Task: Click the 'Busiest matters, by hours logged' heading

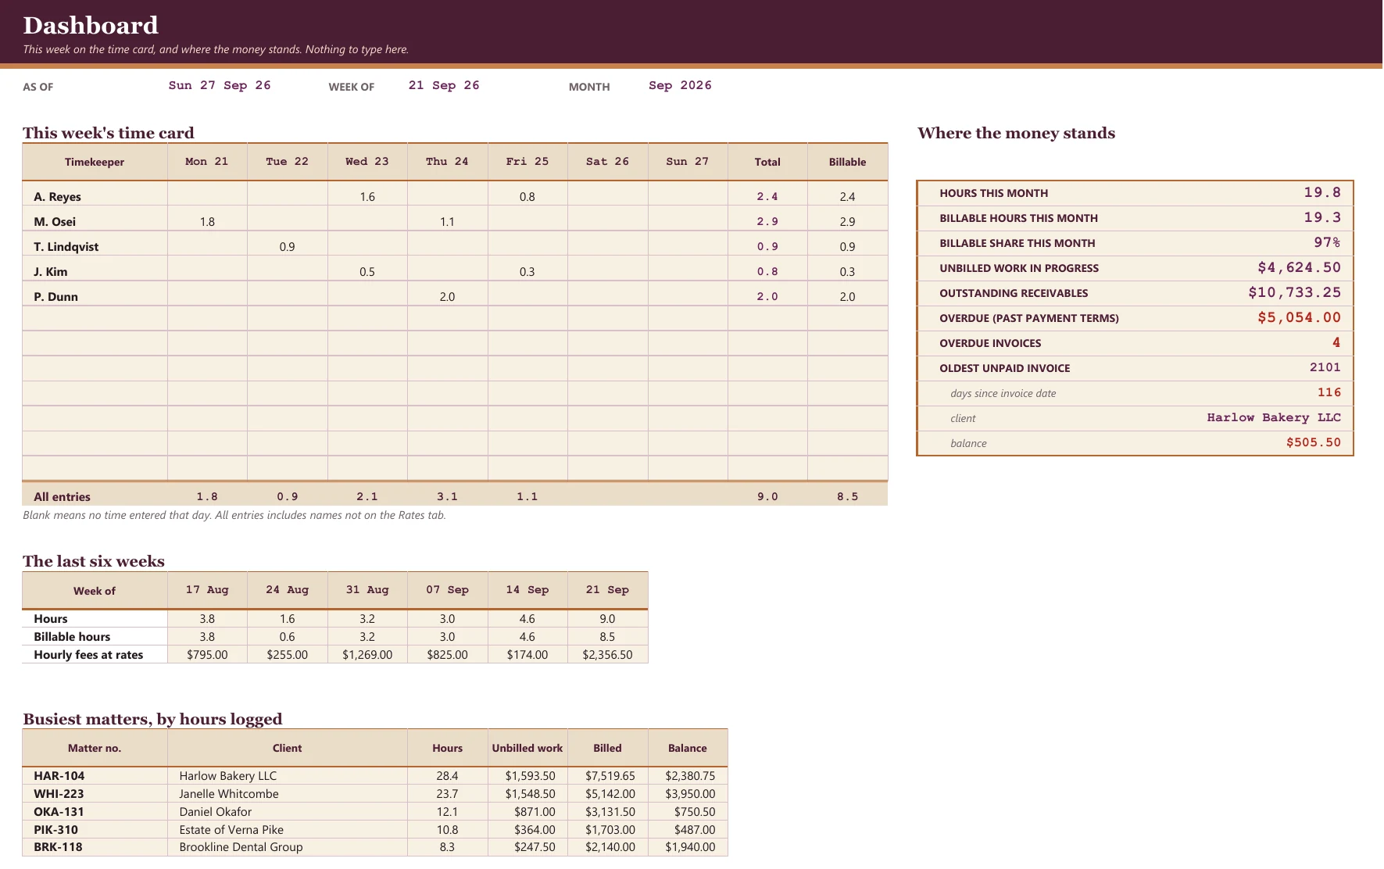Action: click(152, 719)
